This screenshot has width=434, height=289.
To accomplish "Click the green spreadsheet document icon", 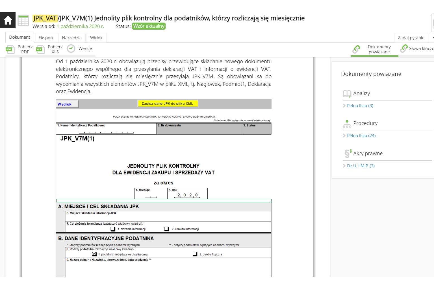I will coord(23,21).
